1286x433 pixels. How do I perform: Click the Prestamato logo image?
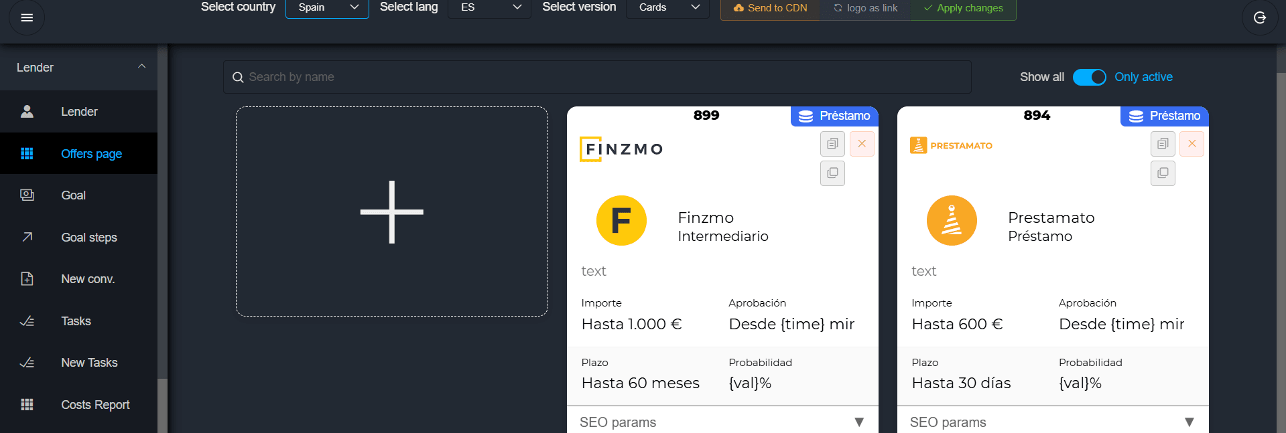point(951,145)
